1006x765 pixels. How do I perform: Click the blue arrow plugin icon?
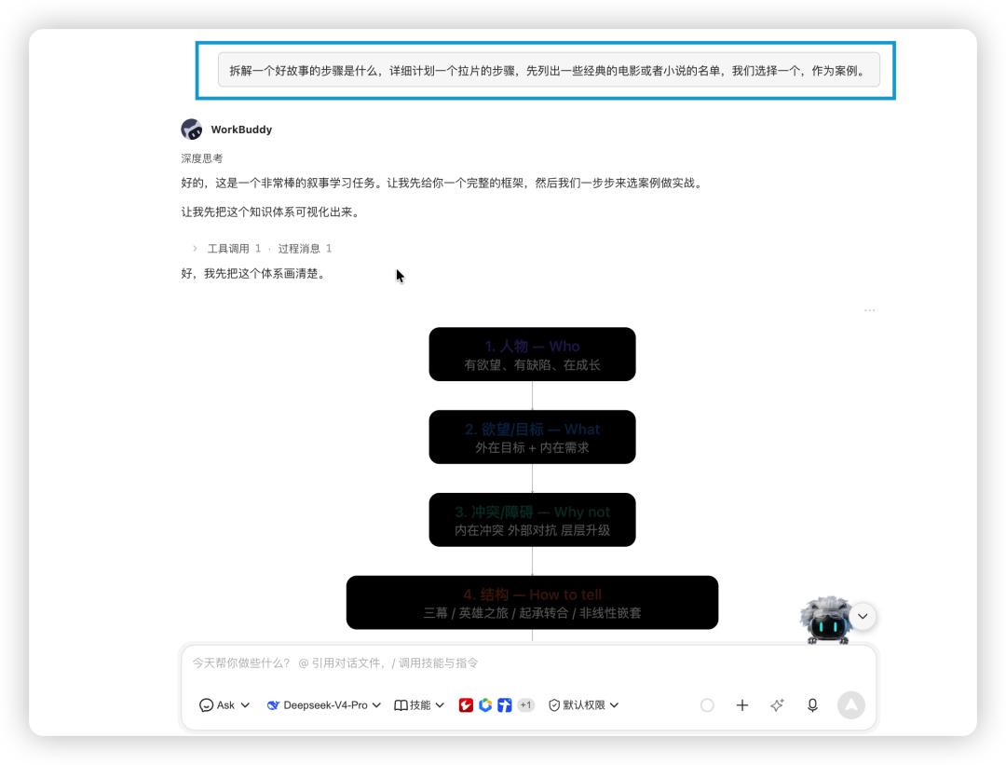[505, 705]
